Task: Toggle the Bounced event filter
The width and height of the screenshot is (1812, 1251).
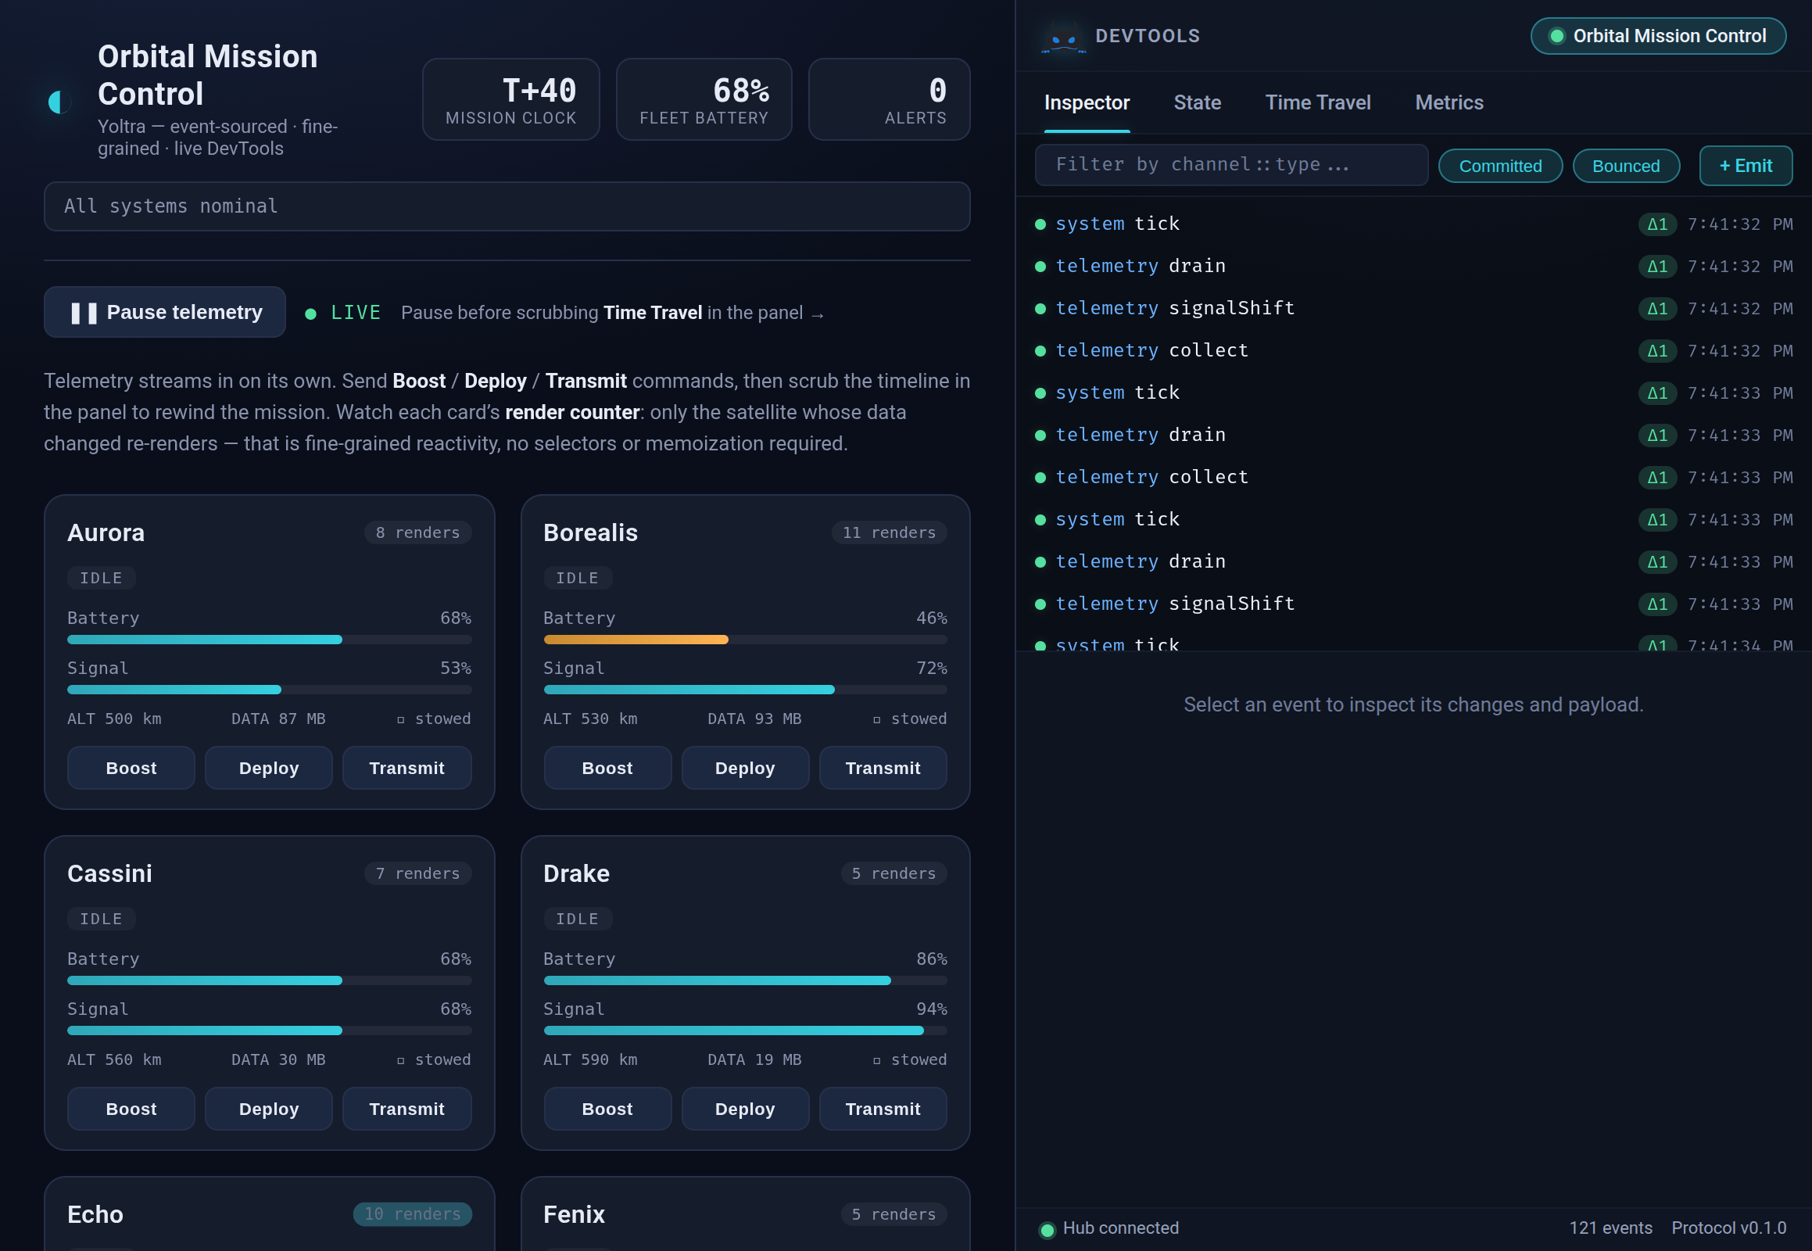Action: [x=1625, y=166]
